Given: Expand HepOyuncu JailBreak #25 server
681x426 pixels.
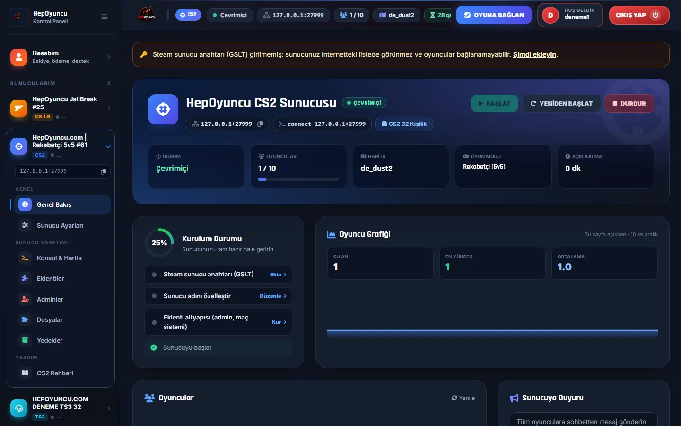Looking at the screenshot, I should point(109,108).
